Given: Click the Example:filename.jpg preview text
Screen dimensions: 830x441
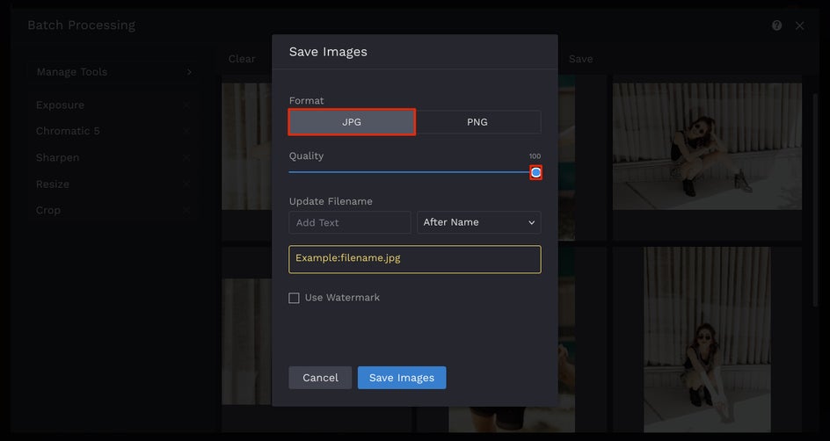Looking at the screenshot, I should tap(348, 258).
